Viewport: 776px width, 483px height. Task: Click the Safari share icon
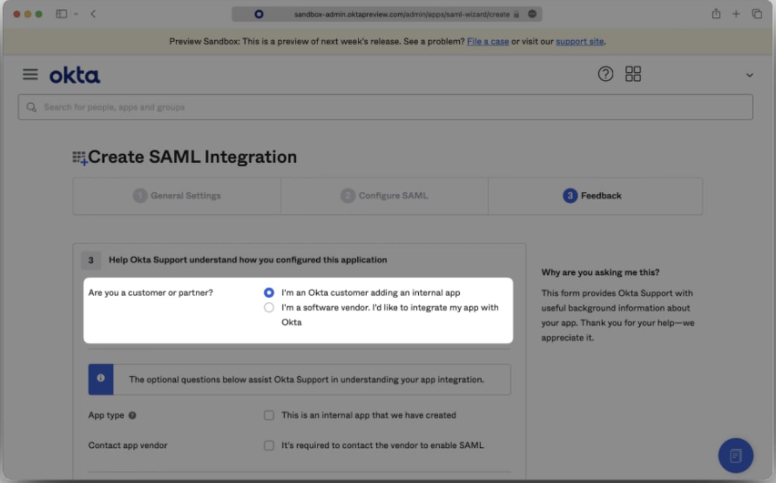[716, 14]
